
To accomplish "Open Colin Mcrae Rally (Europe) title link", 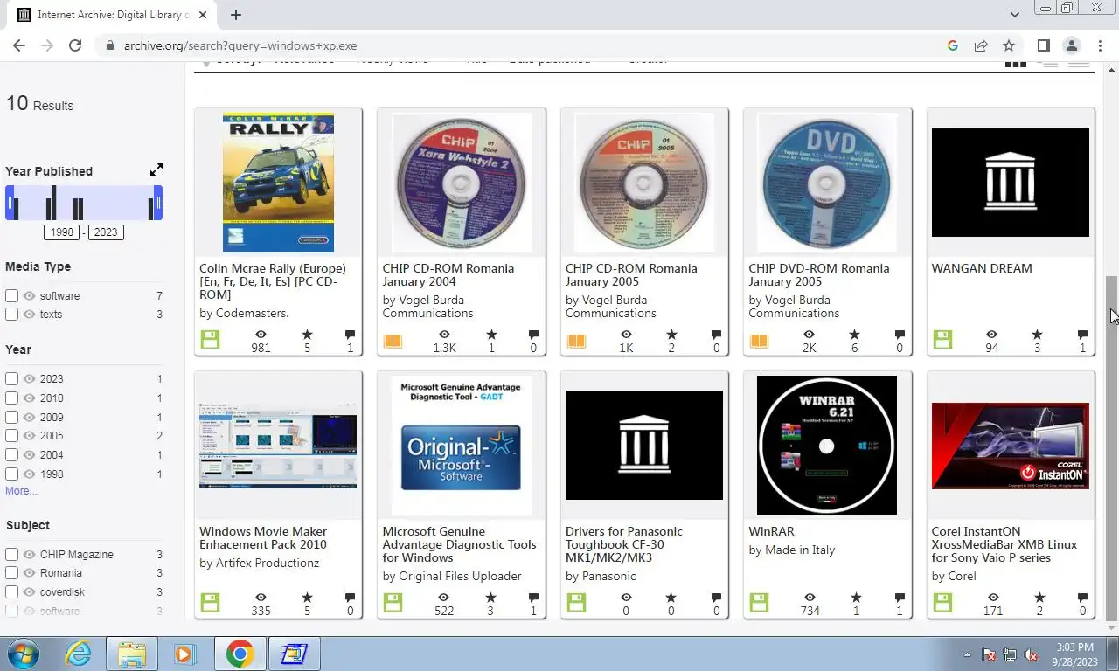I will pos(273,281).
